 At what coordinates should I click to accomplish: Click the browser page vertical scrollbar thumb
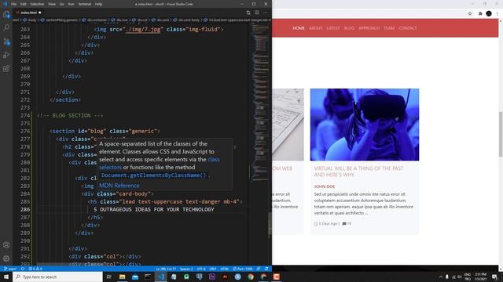point(501,134)
